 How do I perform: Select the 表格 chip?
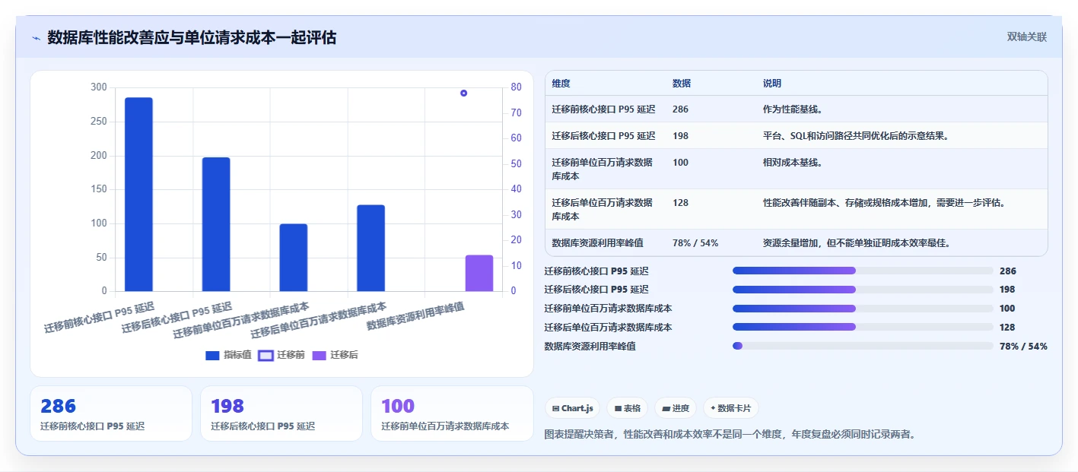628,408
